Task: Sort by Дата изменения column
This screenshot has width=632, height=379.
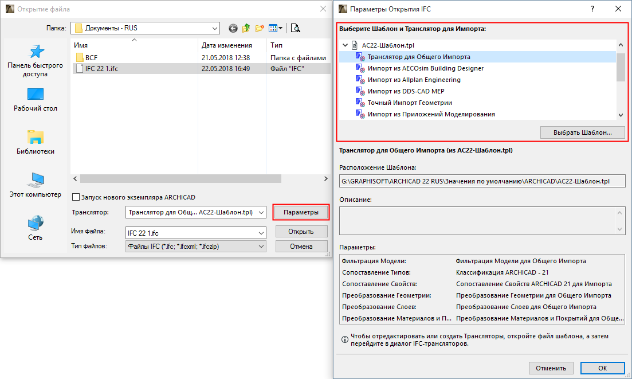Action: 232,45
